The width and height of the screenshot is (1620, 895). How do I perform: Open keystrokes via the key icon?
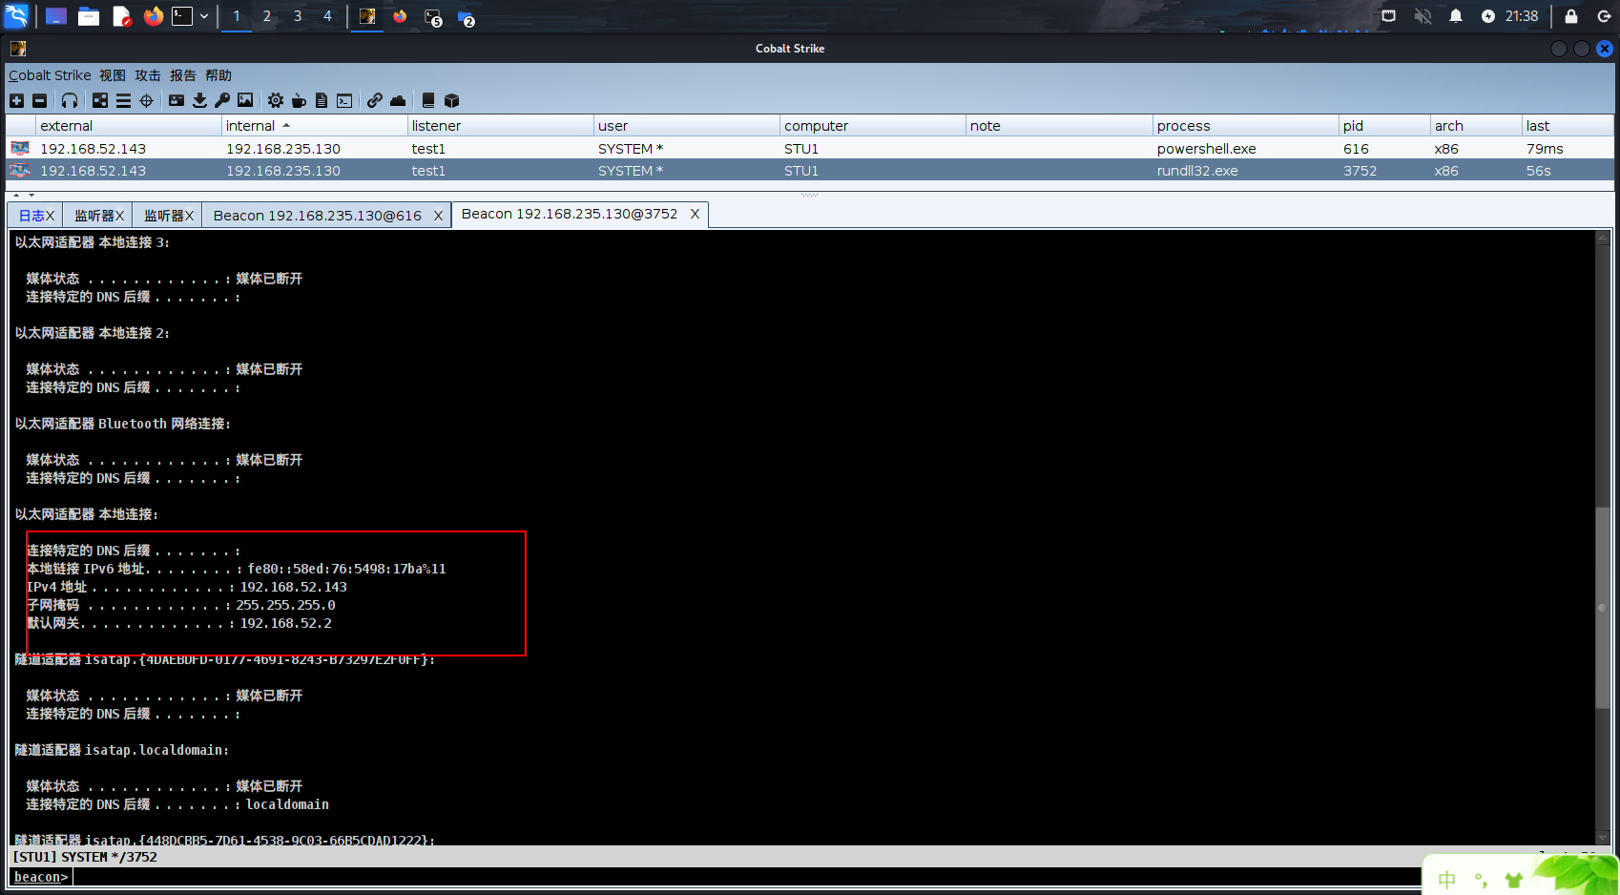[x=222, y=100]
